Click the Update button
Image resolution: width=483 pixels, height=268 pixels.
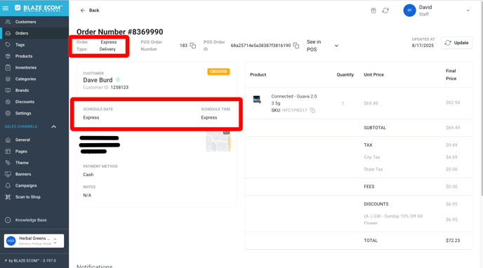tap(457, 43)
